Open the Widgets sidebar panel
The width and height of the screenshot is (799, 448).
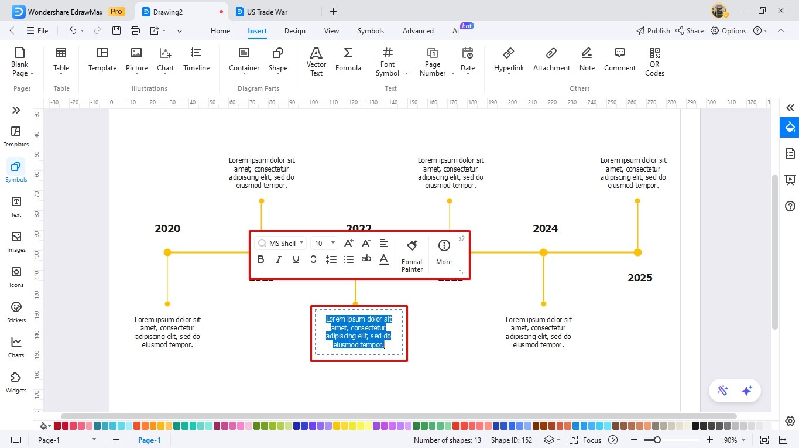tap(16, 382)
